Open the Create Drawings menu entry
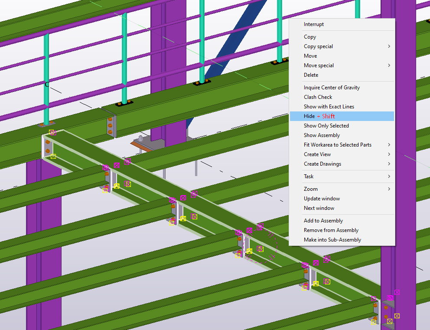Screen dimensions: 430x330 coord(342,164)
